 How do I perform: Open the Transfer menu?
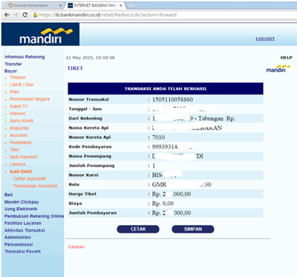[13, 64]
